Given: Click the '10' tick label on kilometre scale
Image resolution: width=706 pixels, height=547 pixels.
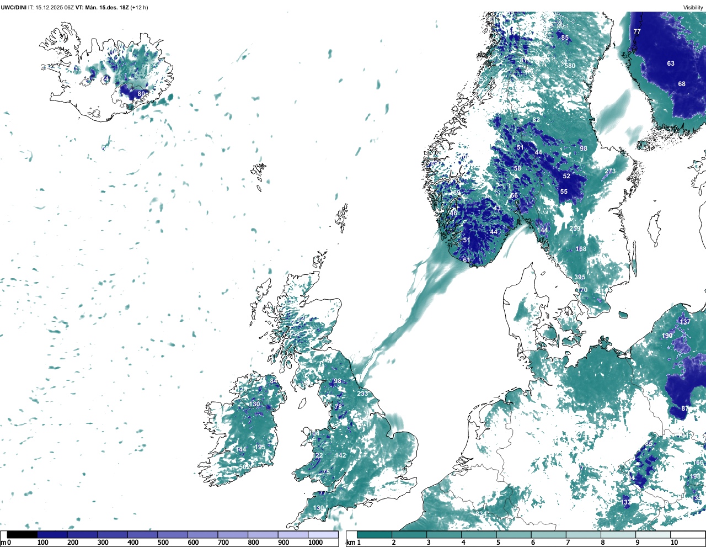Looking at the screenshot, I should [674, 543].
